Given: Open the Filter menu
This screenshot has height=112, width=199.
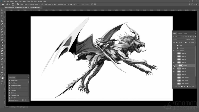Looking at the screenshot, I should 29,1.
